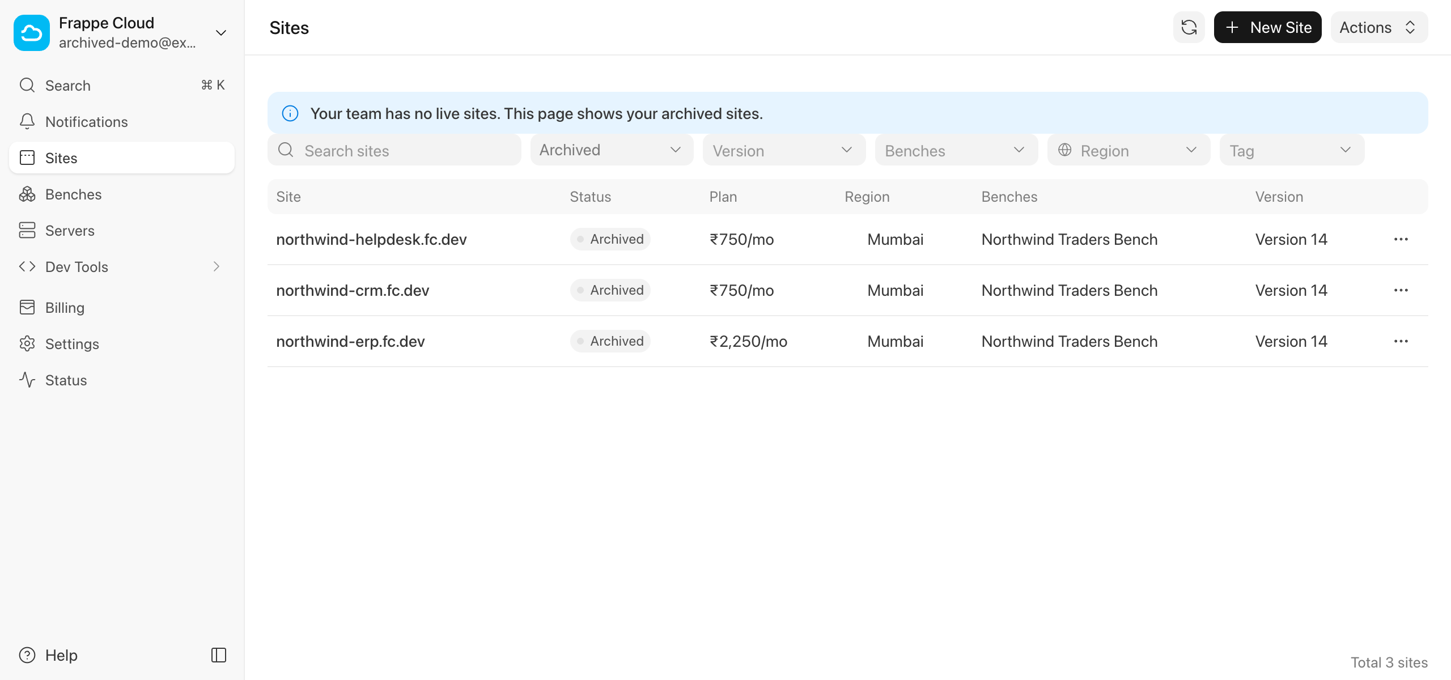This screenshot has height=680, width=1451.
Task: Click the Servers rack icon
Action: [27, 231]
